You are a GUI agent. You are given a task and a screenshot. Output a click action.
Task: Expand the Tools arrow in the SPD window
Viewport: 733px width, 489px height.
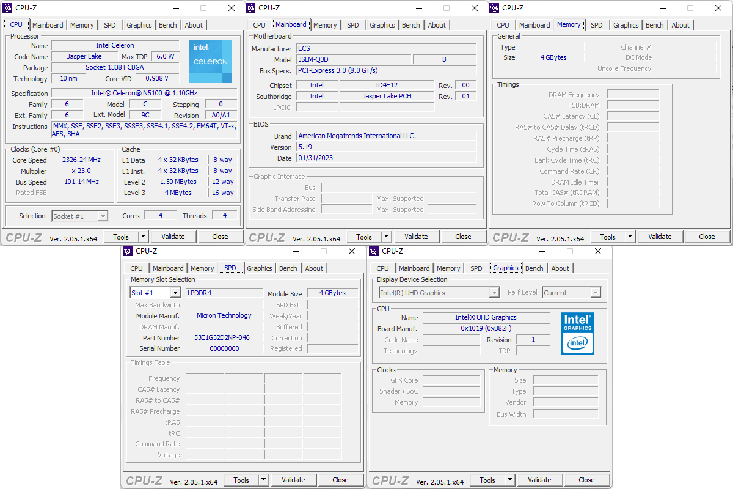[x=264, y=480]
